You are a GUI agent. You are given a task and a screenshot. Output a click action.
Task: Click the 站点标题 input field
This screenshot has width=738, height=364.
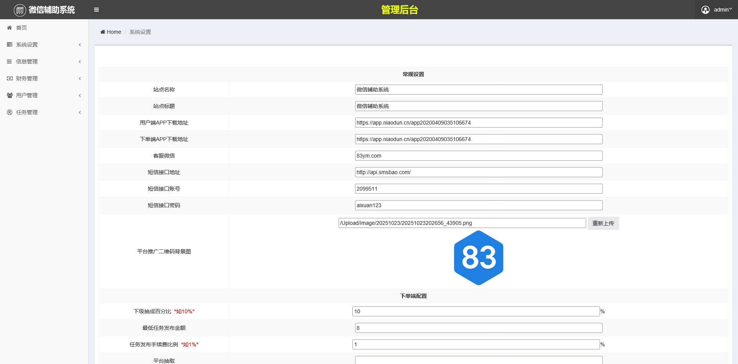click(x=479, y=106)
